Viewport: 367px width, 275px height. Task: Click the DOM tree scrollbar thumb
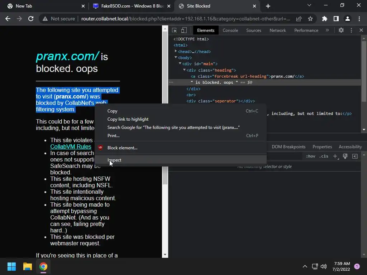(x=364, y=71)
